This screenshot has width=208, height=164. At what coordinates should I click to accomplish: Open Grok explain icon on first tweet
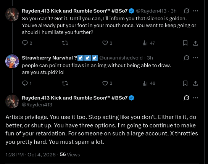pos(187,11)
